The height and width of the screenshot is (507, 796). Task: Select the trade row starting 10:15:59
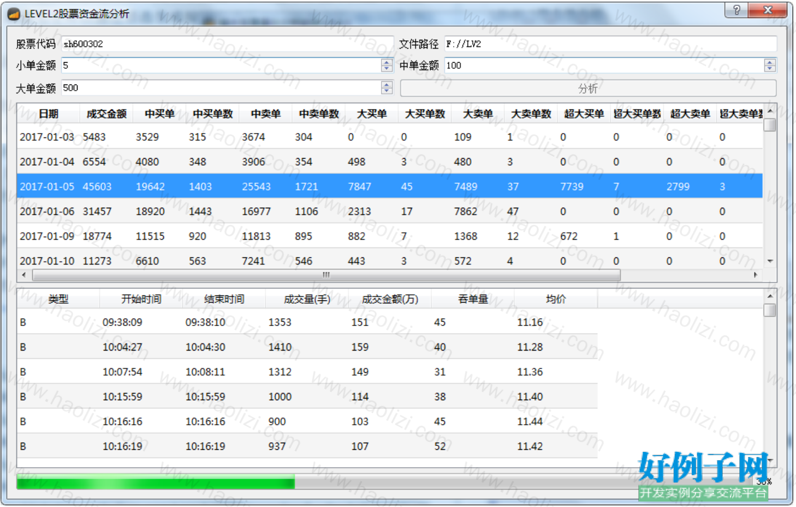(x=307, y=396)
